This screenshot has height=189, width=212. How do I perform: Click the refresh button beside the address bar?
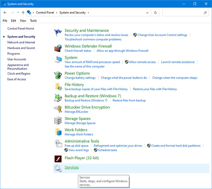tap(155, 13)
